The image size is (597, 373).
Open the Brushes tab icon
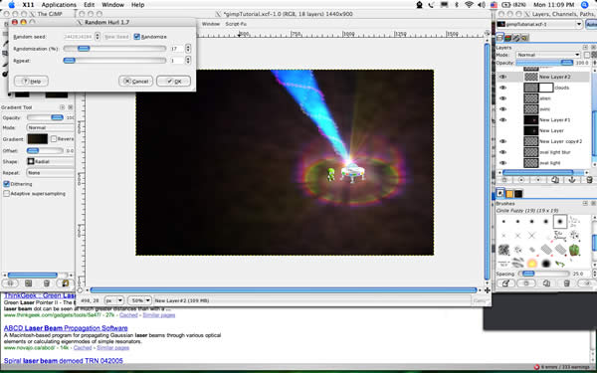click(x=500, y=194)
